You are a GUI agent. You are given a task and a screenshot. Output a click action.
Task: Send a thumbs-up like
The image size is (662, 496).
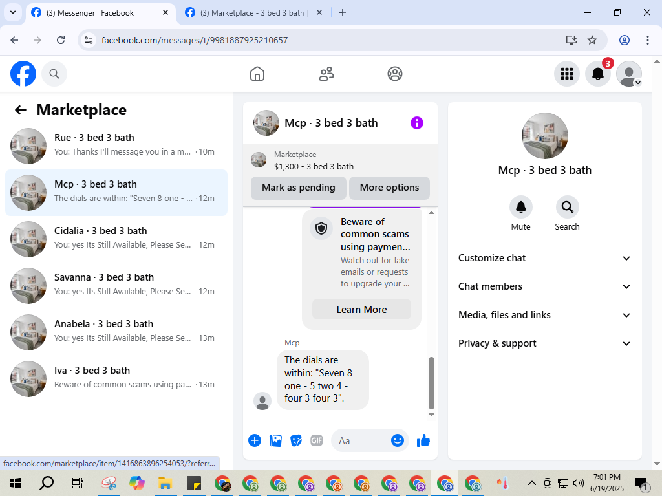423,440
